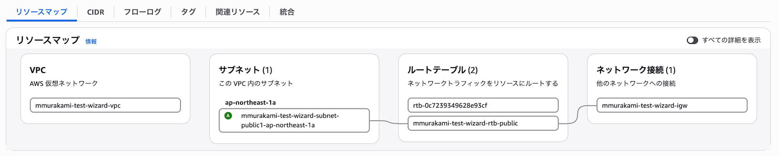
Task: Select subnet-public1-ap-northeast-1a subnet box
Action: pos(294,120)
